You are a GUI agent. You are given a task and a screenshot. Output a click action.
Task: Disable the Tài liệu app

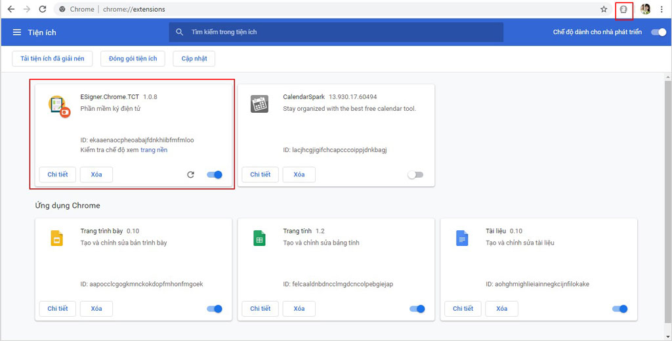pyautogui.click(x=619, y=308)
